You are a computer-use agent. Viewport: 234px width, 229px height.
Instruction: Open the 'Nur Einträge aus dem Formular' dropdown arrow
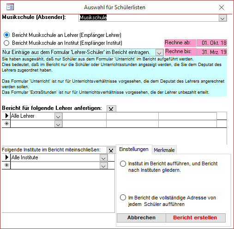tap(159, 53)
